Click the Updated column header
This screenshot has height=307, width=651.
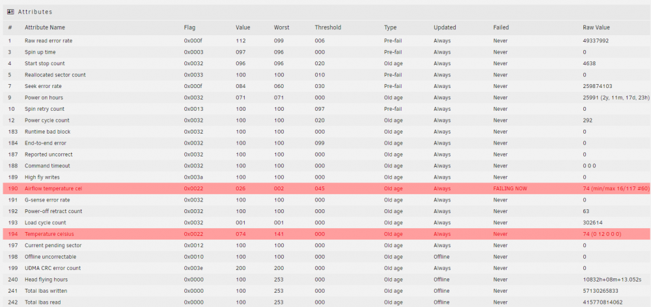click(445, 27)
